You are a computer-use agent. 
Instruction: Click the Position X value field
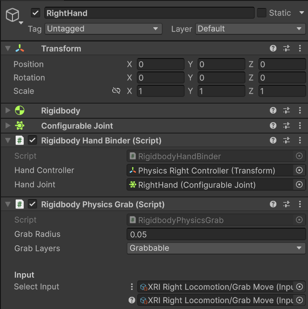tap(160, 64)
